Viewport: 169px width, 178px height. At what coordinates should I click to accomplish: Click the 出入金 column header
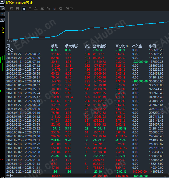tap(137, 46)
